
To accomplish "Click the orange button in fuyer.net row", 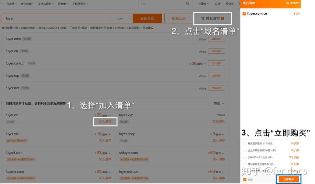I will point(217,88).
